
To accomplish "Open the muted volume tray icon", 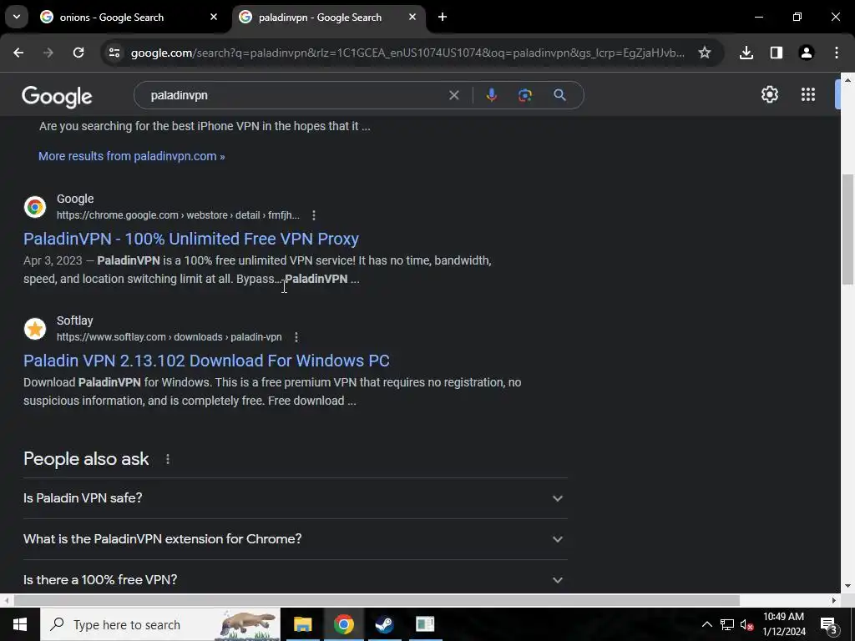I will (746, 624).
